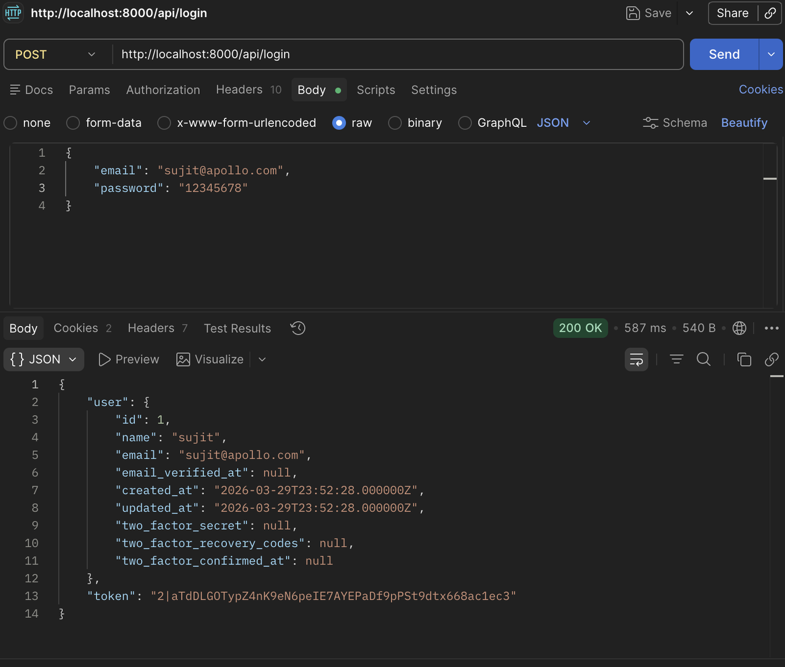Search the response body
The image size is (785, 667).
[704, 359]
